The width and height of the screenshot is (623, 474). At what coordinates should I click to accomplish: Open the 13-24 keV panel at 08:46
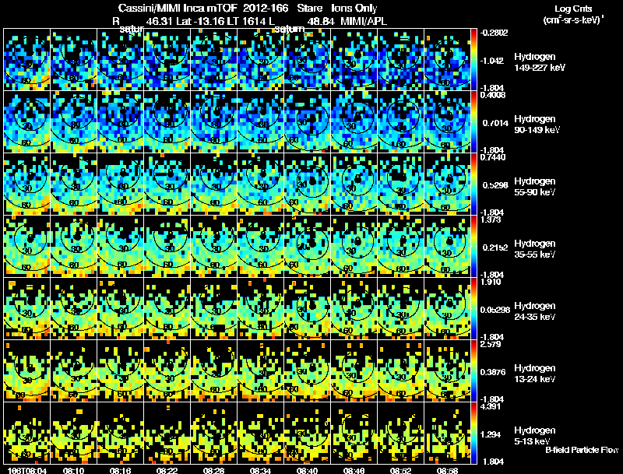354,371
